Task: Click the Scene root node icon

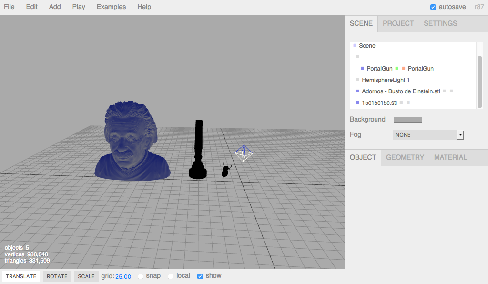Action: pyautogui.click(x=355, y=46)
